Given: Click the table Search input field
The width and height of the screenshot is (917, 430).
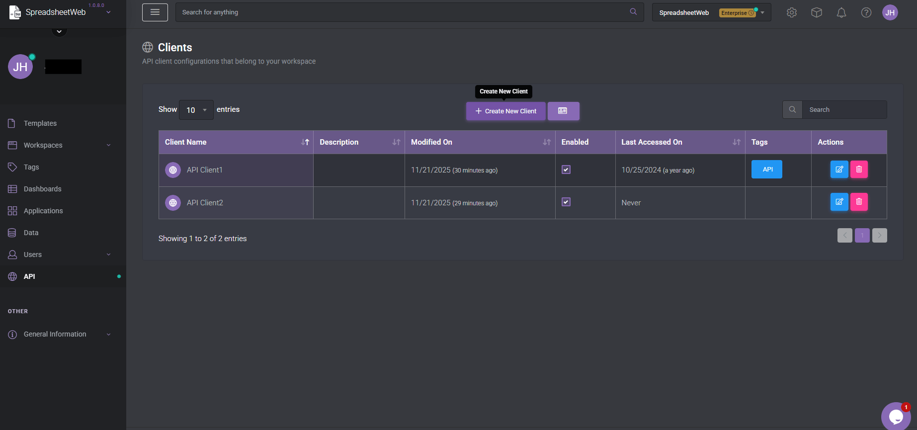Looking at the screenshot, I should click(844, 110).
